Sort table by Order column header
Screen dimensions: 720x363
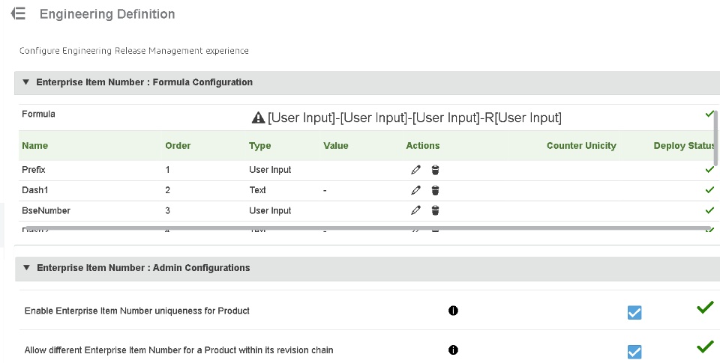point(178,146)
